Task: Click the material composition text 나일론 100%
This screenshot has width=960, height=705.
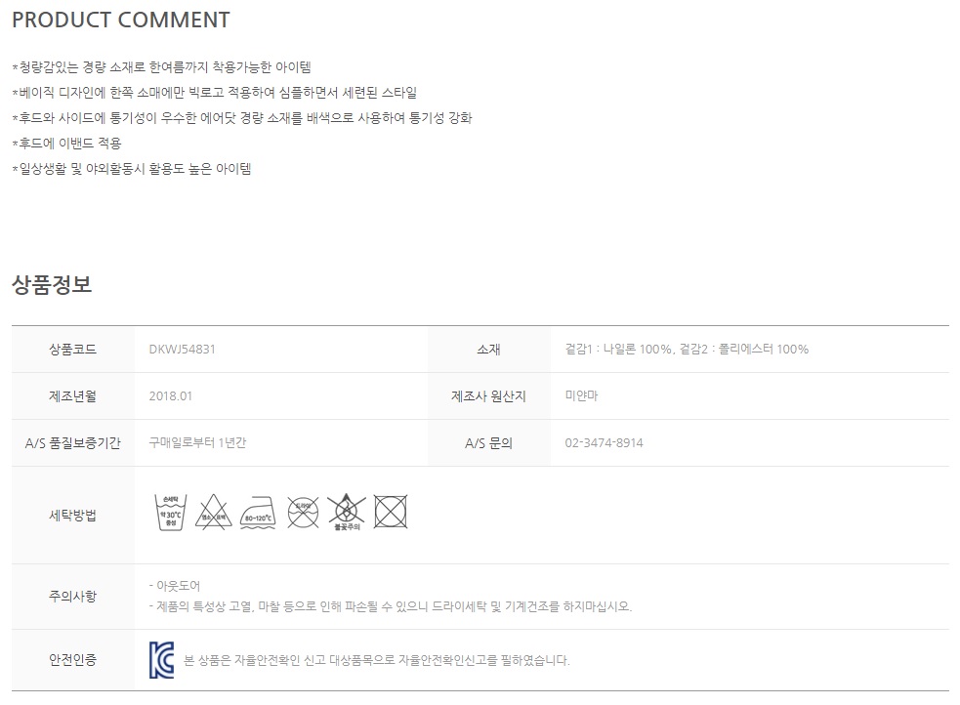Action: [x=638, y=349]
